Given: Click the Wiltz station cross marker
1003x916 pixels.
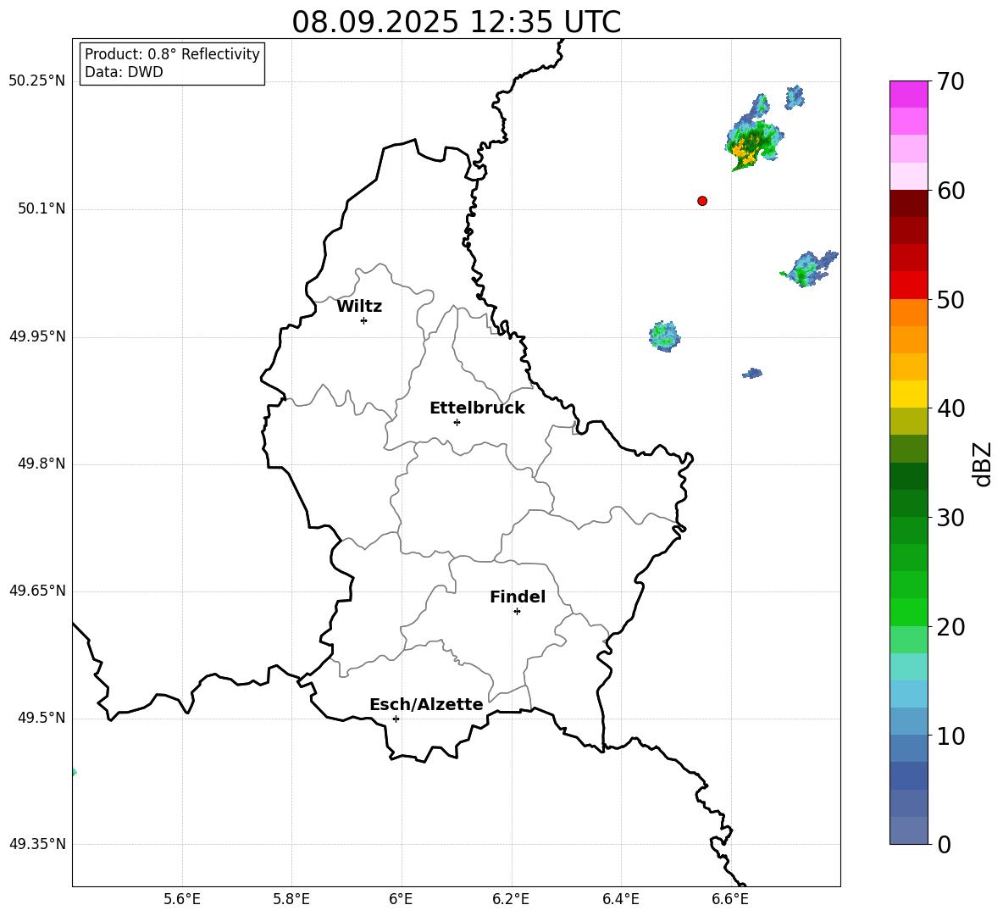Looking at the screenshot, I should click(363, 320).
